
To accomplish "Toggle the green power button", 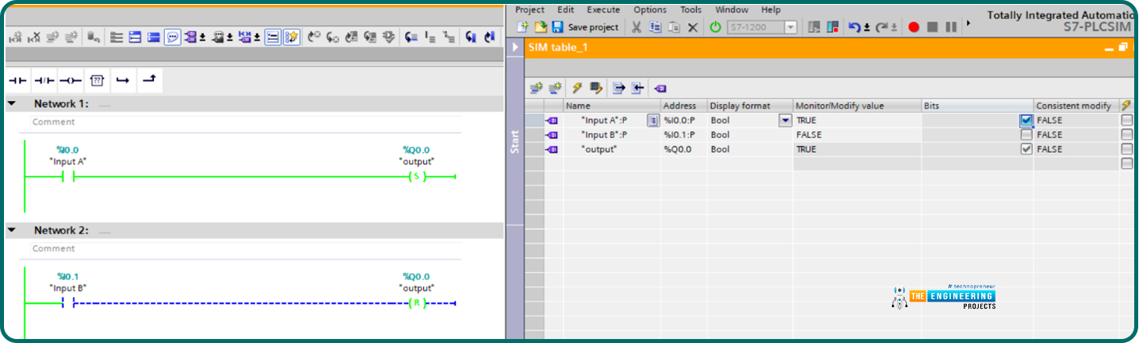I will (716, 27).
